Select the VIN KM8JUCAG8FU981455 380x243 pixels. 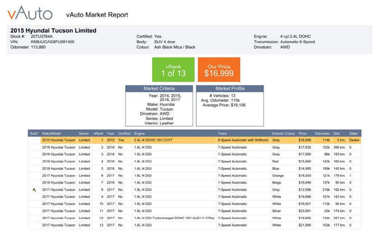tap(53, 42)
